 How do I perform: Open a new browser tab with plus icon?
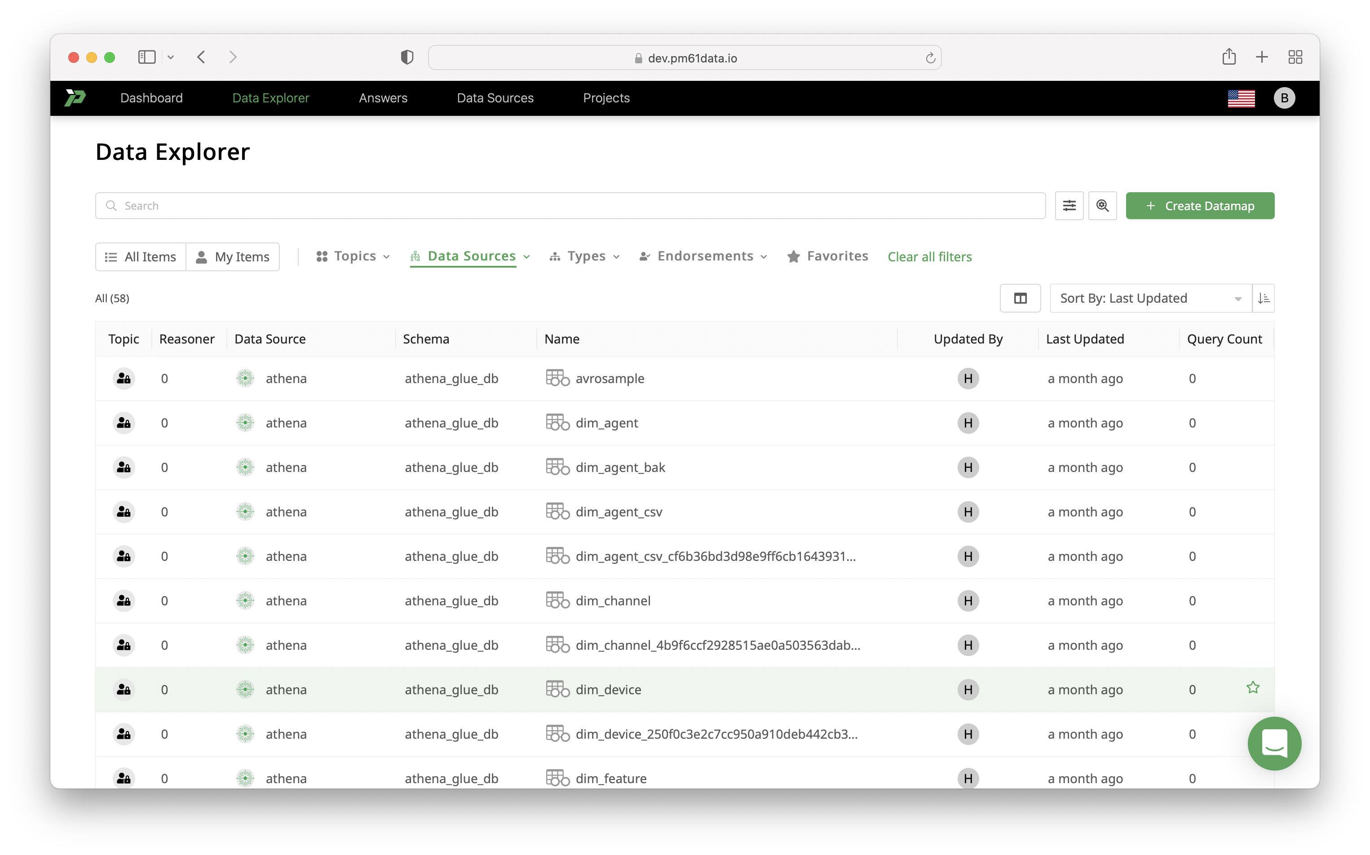click(x=1261, y=57)
